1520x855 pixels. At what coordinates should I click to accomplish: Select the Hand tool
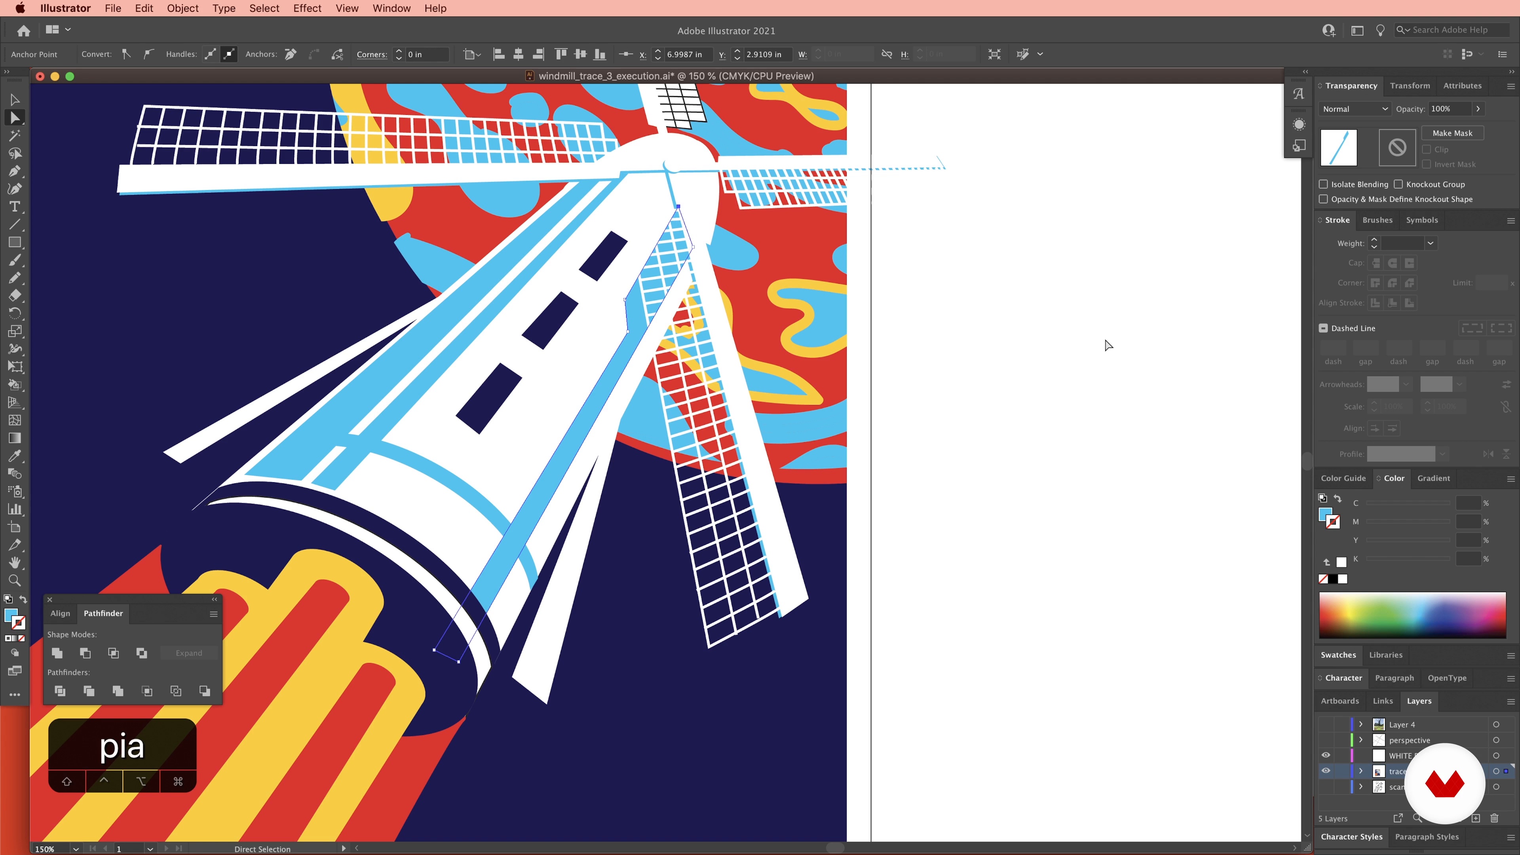pos(15,562)
